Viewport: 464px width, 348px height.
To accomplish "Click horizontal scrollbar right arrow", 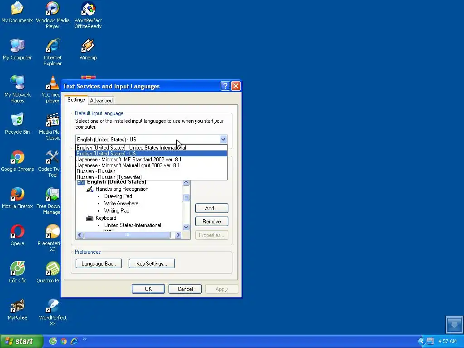I will point(178,235).
